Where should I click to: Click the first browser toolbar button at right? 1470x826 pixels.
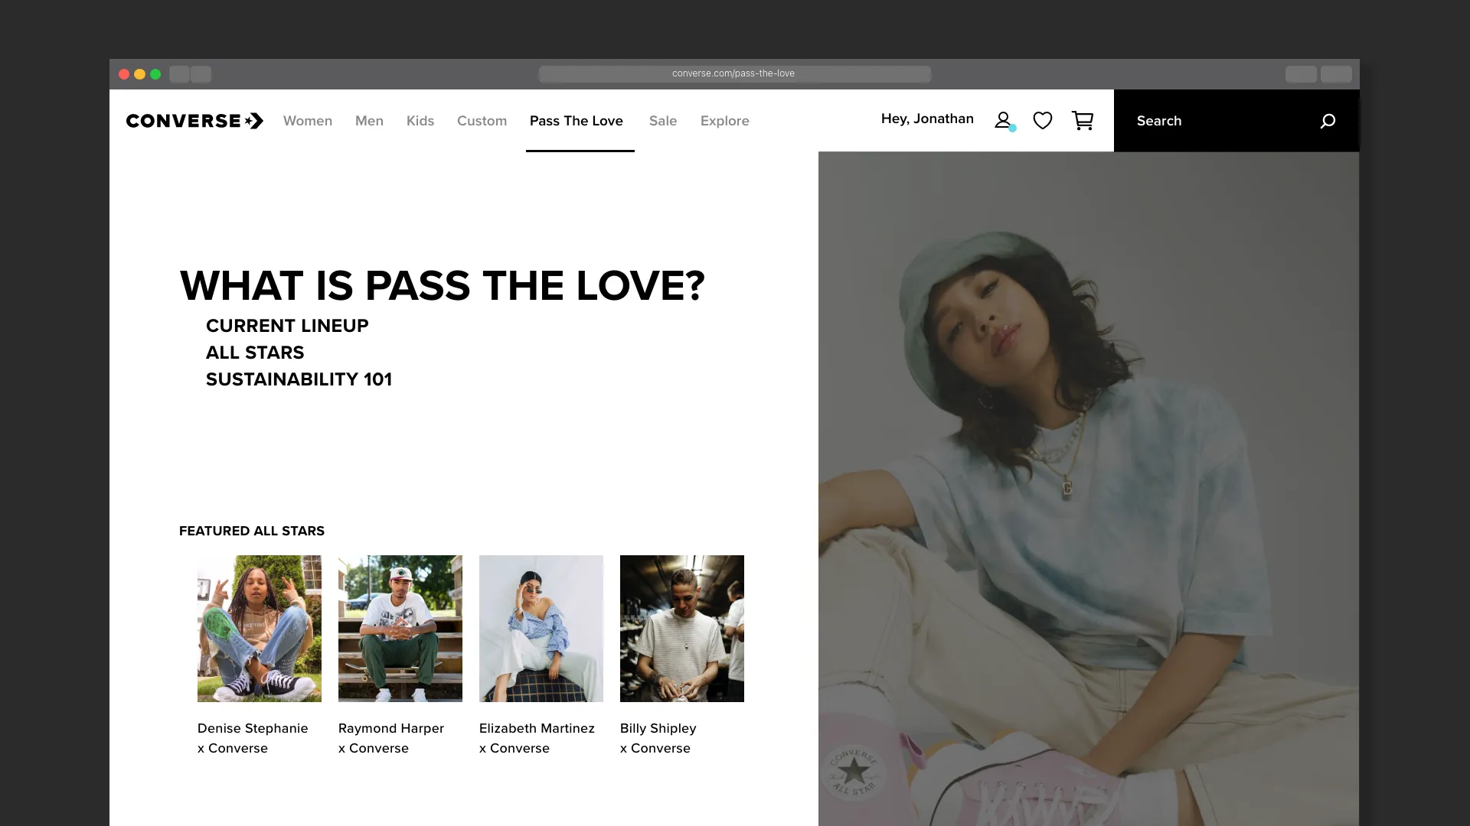[x=1301, y=74]
